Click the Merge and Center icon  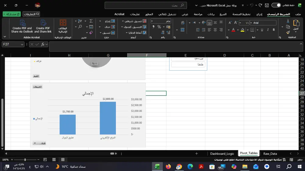point(182,30)
